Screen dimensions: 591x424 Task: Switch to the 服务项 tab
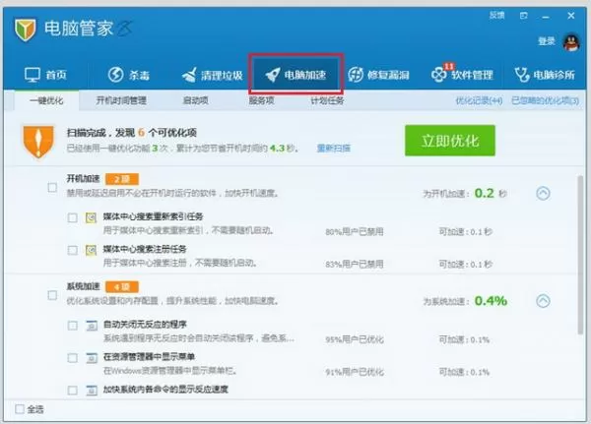coord(262,100)
